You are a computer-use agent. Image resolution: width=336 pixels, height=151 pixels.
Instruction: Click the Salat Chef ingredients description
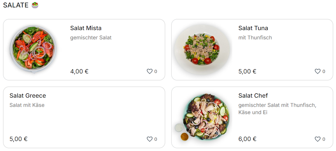pos(277,109)
